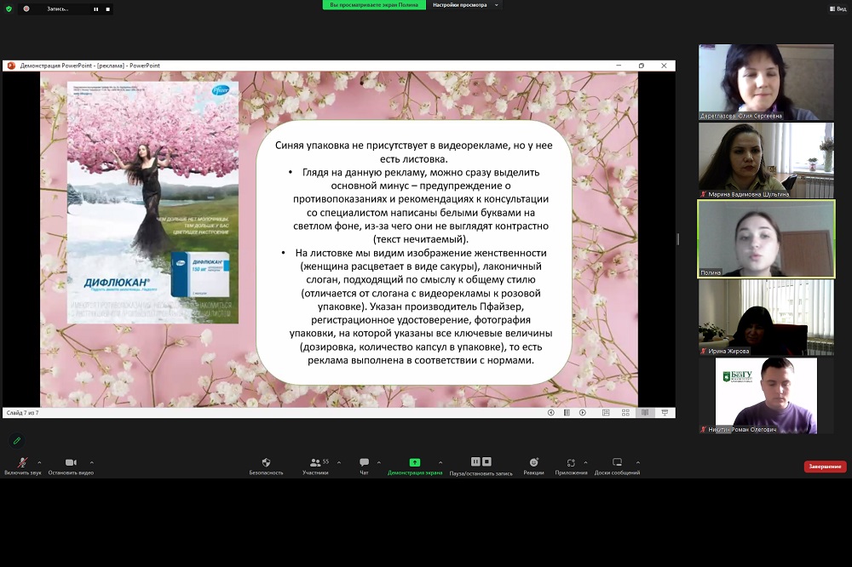Go to next slide in PowerPoint status bar
Screen dimensions: 852x567
click(x=582, y=412)
